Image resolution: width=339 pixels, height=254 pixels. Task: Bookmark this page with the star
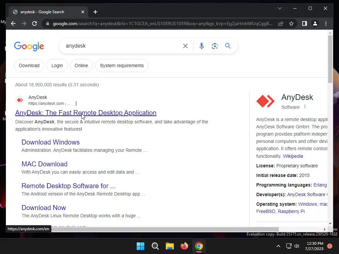(x=291, y=23)
